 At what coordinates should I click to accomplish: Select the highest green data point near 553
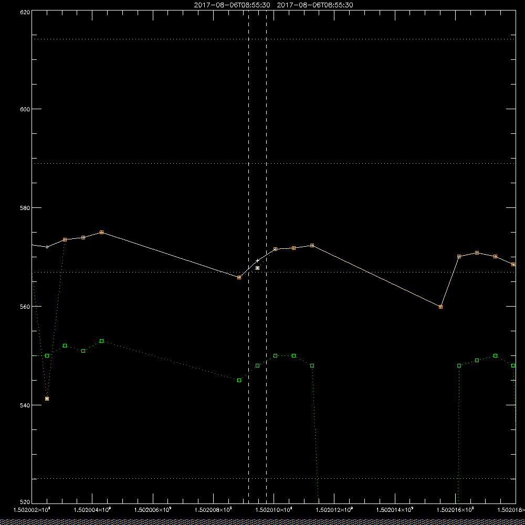click(x=101, y=341)
